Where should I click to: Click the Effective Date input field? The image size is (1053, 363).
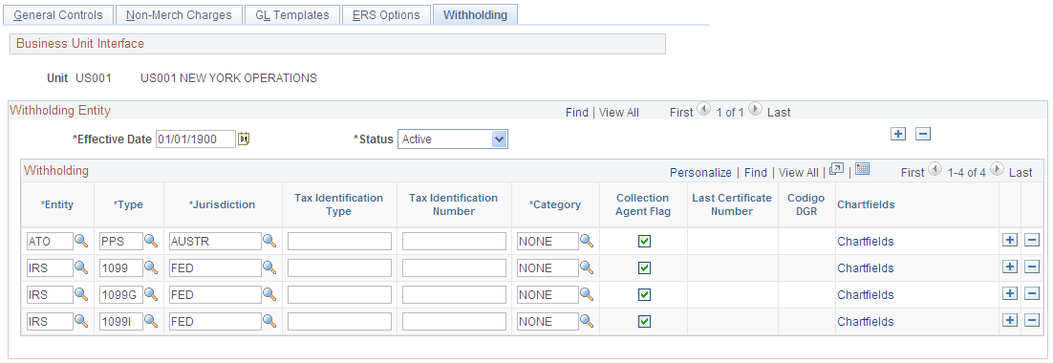(x=196, y=139)
